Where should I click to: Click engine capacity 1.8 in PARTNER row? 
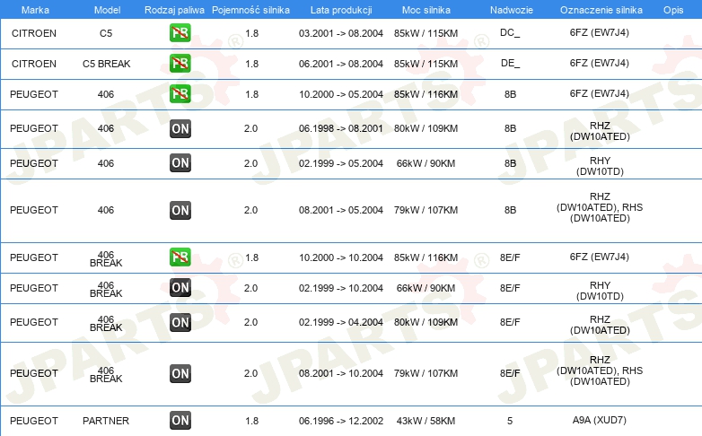pyautogui.click(x=252, y=421)
